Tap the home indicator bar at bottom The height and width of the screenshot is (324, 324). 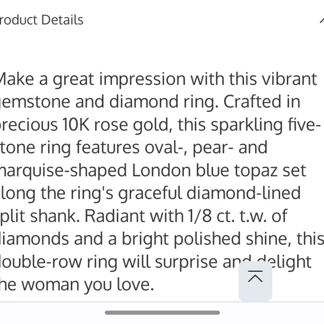[162, 312]
